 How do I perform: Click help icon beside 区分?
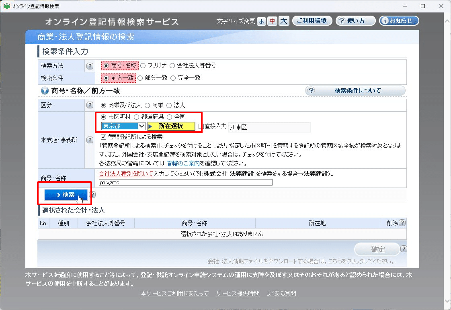pyautogui.click(x=90, y=105)
